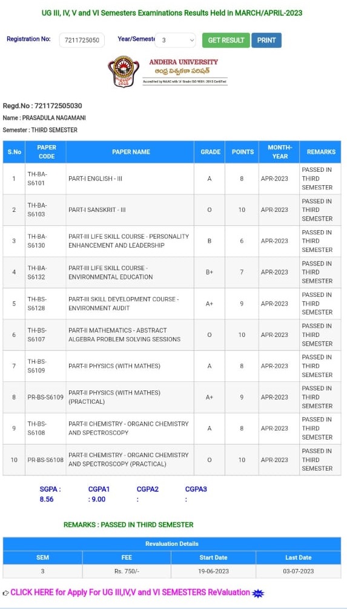This screenshot has width=347, height=609.
Task: Click the SGPA 8.56 value
Action: pos(47,499)
